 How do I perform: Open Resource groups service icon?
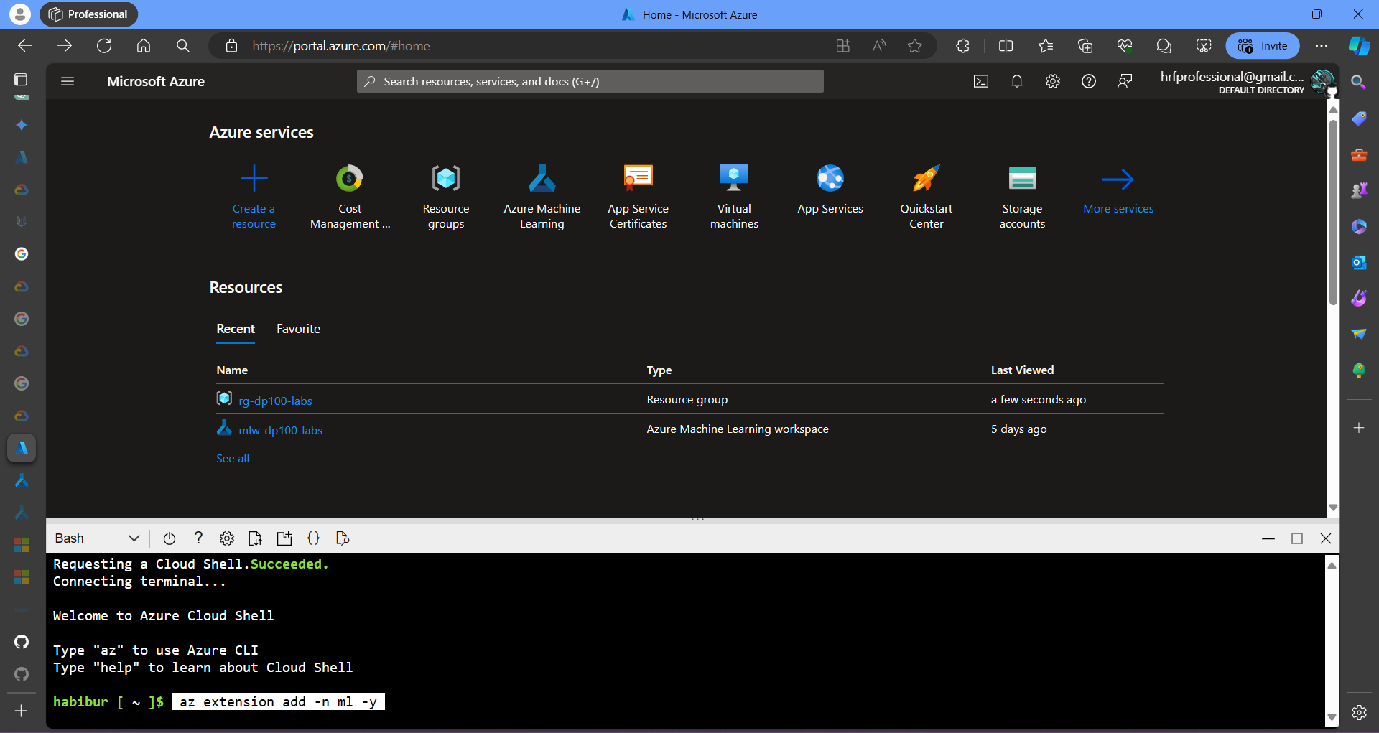pos(446,178)
